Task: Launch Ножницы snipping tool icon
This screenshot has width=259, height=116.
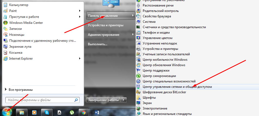Action: 5,35
